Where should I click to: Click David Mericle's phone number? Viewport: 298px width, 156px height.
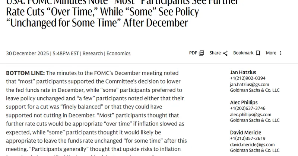248,139
